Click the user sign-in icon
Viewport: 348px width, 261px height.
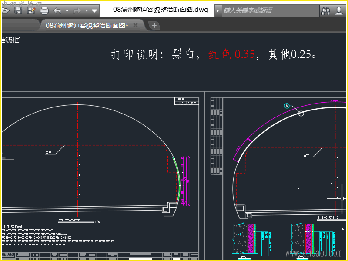coord(339,10)
